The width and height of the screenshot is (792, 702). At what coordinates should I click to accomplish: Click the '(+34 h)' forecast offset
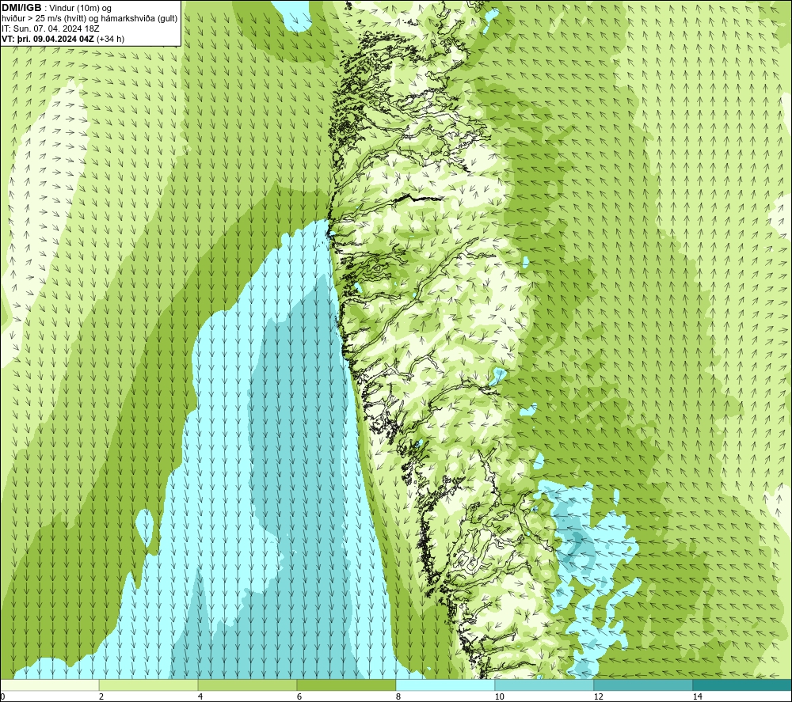pyautogui.click(x=110, y=39)
